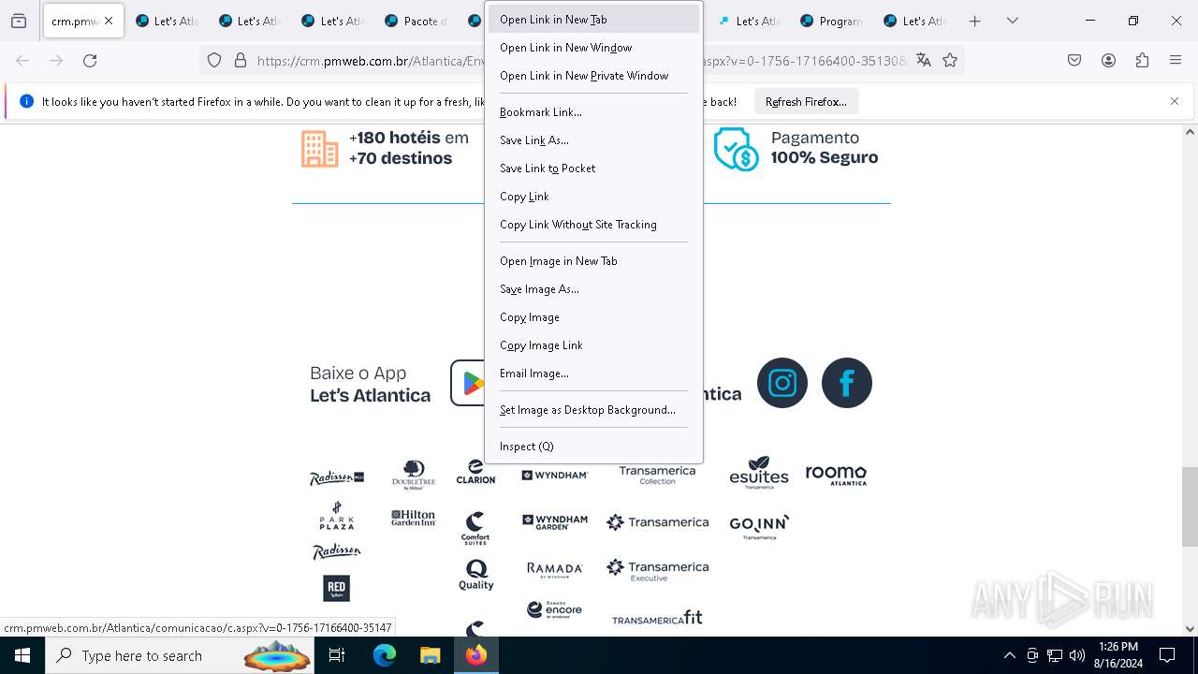Click the Park Plaza logo
The height and width of the screenshot is (674, 1198).
[337, 517]
